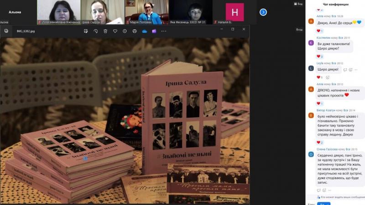Reply to Олена Газізова's message
The image size is (365, 205).
(x=318, y=190)
